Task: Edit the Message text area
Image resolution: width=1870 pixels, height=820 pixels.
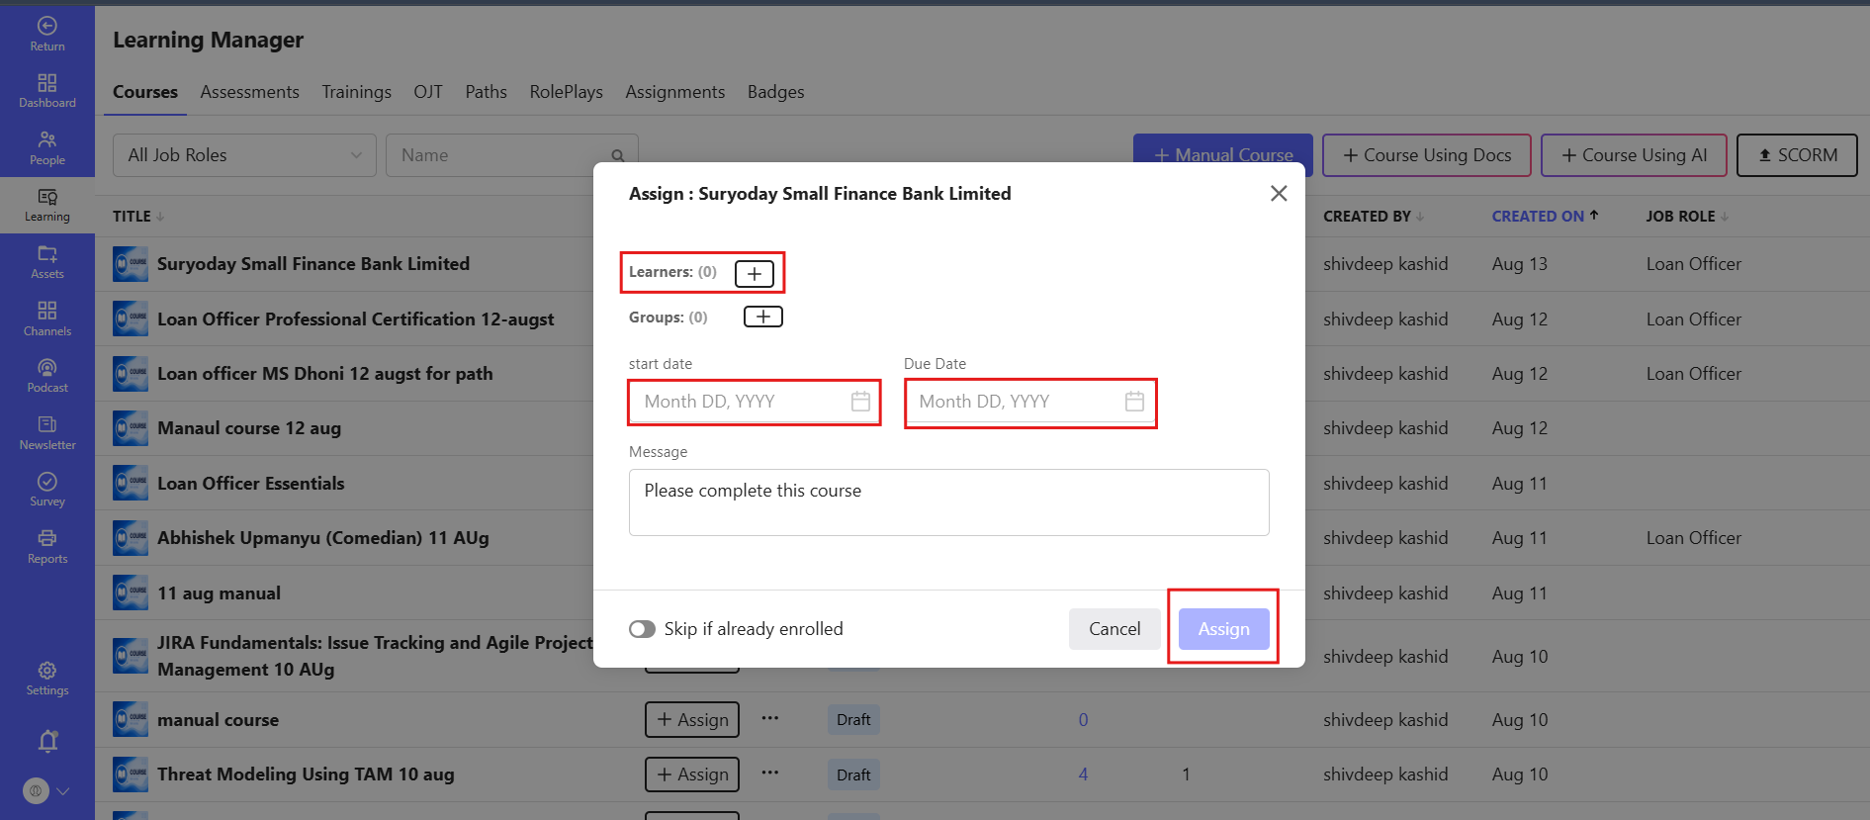Action: tap(949, 502)
